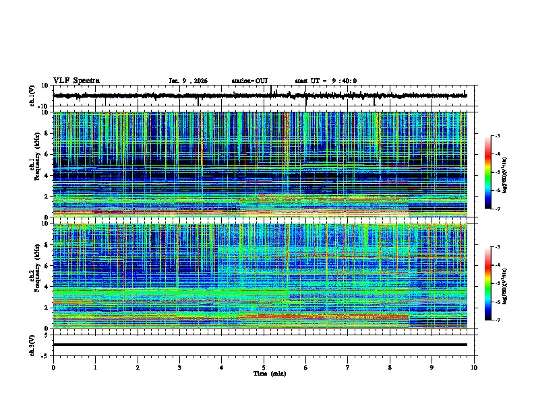Image resolution: width=534 pixels, height=412 pixels.
Task: Click the "Time (min)" x-axis label
Action: click(270, 374)
